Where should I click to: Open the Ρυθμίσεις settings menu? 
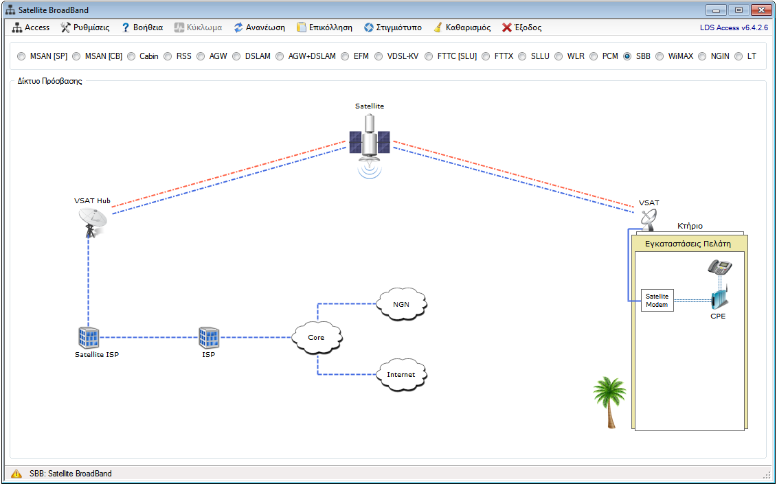pyautogui.click(x=85, y=27)
